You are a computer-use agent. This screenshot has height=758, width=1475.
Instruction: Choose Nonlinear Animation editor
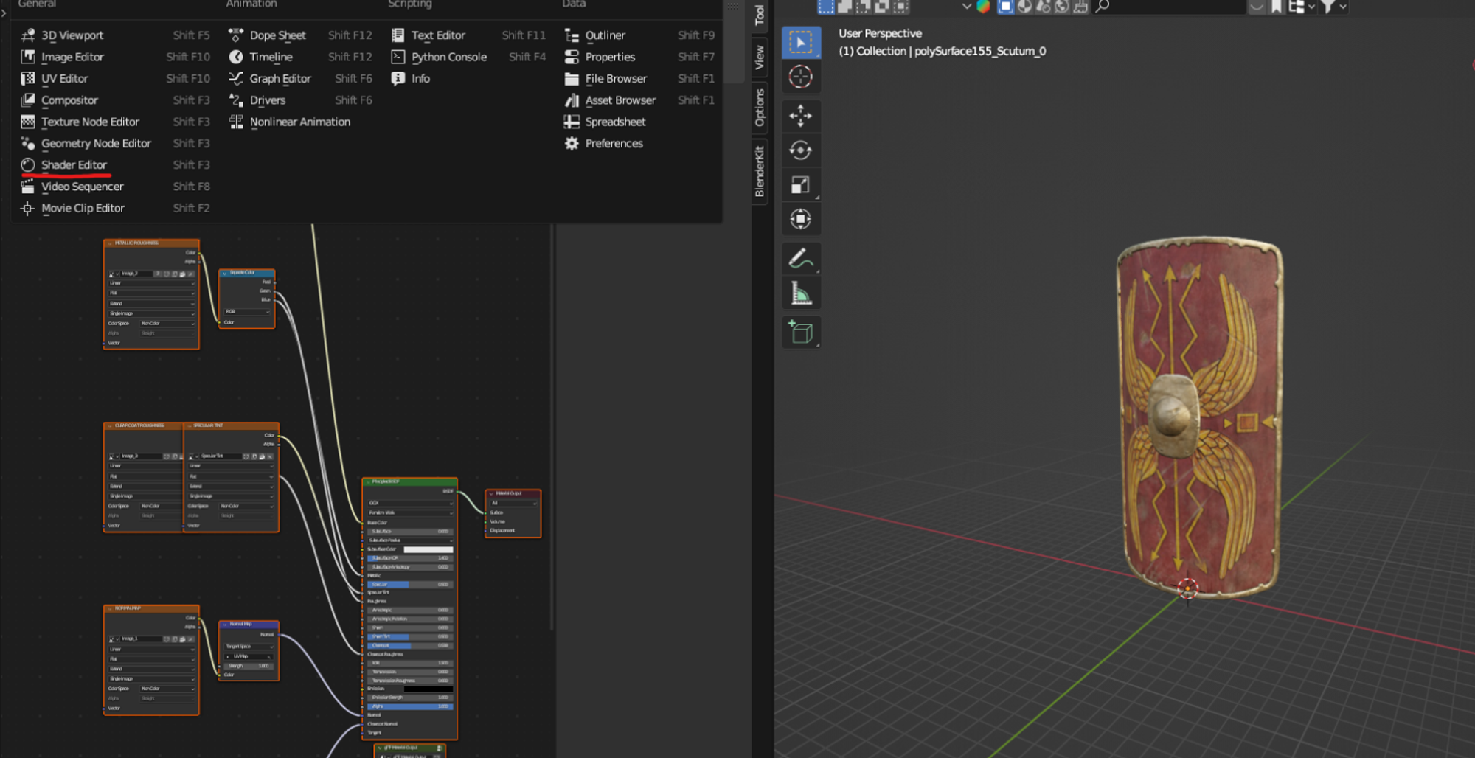click(300, 122)
